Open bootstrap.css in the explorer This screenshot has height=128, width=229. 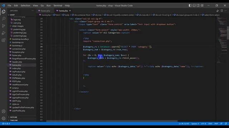pos(18,42)
